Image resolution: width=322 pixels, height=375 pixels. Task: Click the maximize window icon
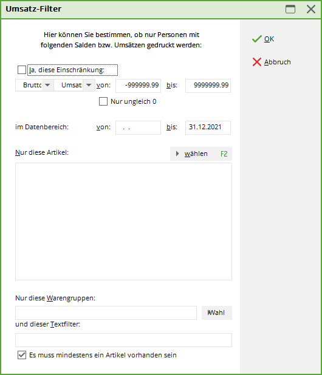(290, 9)
